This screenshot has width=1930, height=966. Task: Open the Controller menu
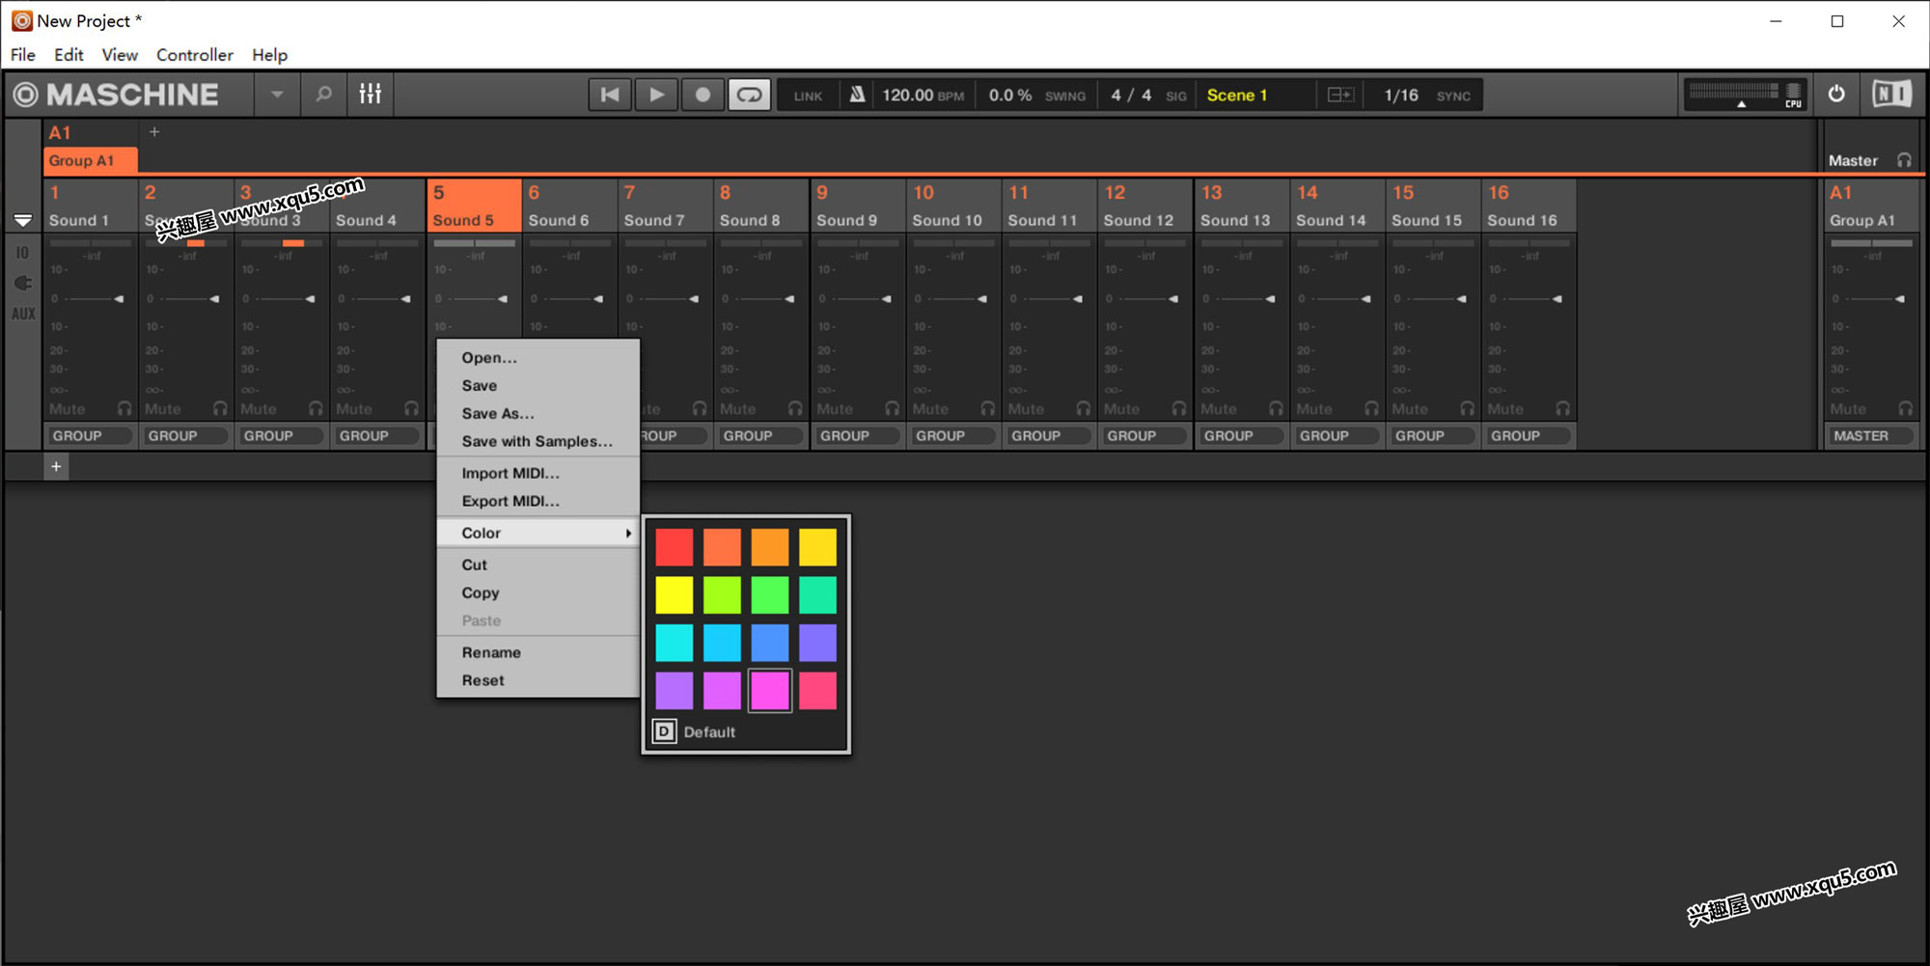coord(195,55)
